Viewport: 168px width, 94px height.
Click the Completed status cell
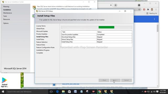114,34
